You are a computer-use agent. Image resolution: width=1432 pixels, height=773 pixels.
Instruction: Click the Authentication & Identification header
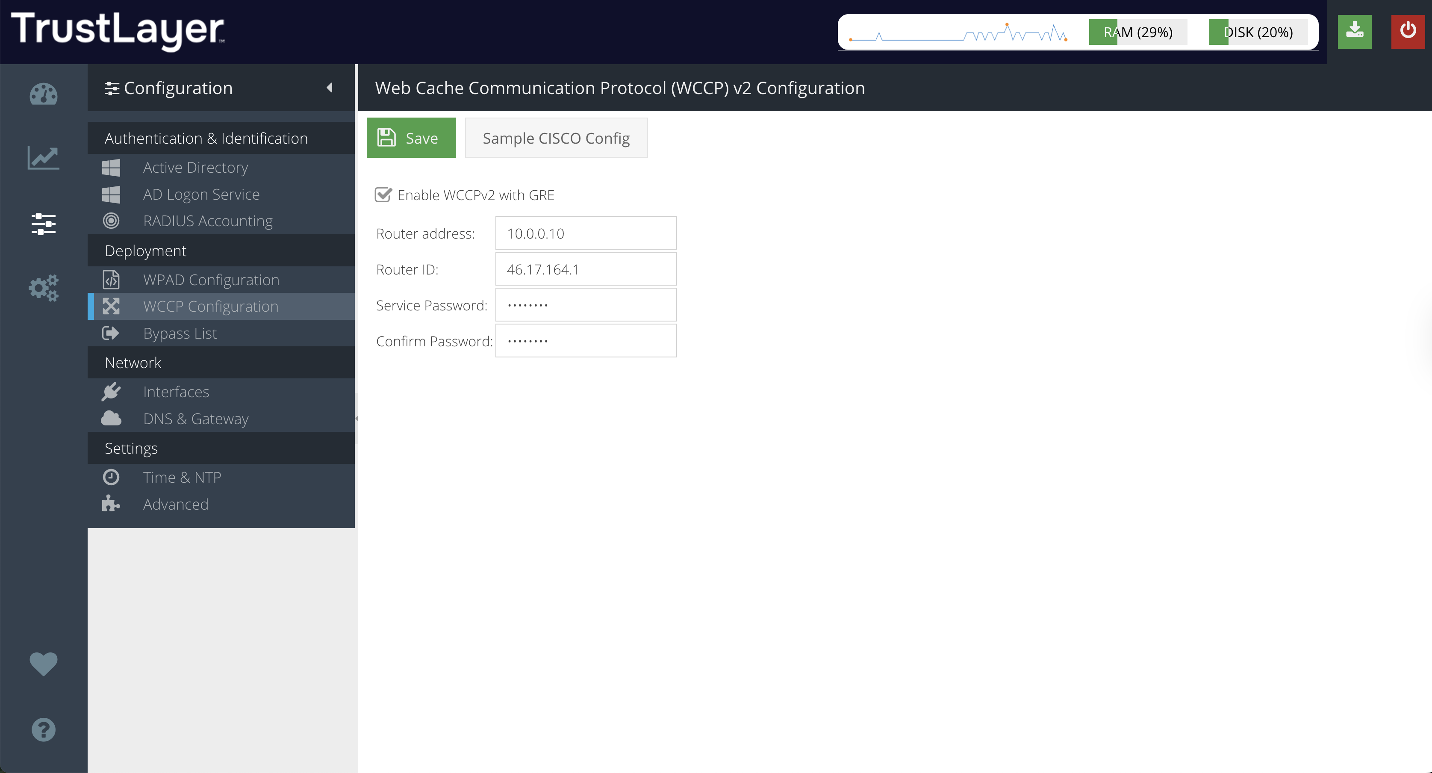click(221, 138)
